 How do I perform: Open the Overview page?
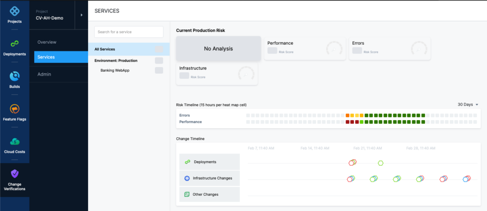click(x=47, y=42)
